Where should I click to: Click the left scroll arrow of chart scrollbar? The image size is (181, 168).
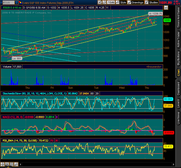tap(21, 164)
